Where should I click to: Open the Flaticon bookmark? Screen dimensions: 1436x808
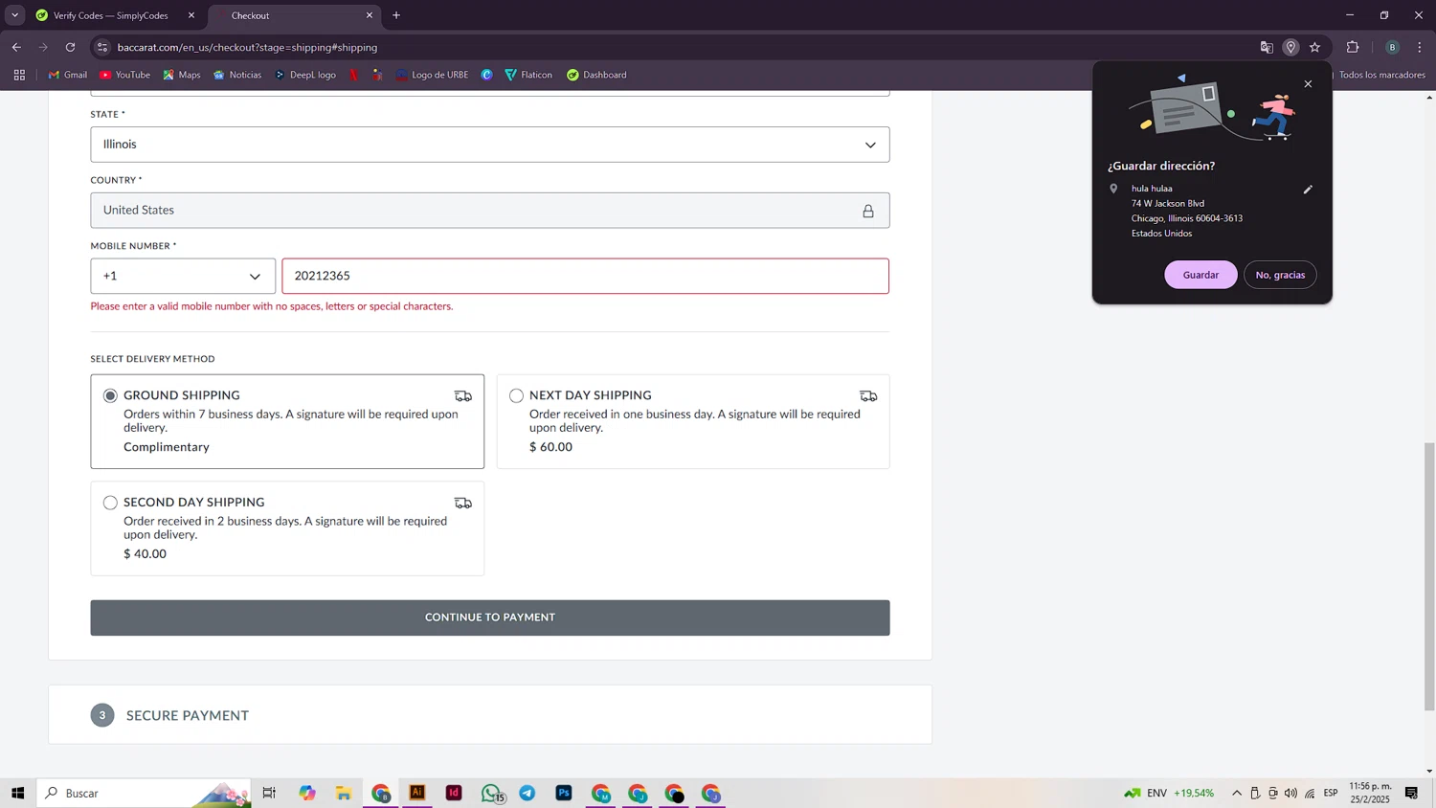point(528,75)
